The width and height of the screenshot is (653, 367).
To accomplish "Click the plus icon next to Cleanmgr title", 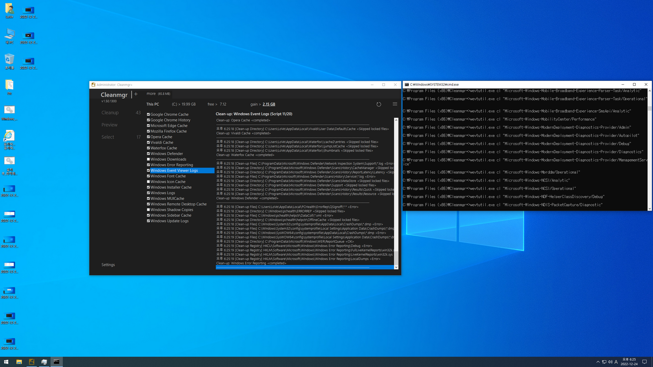I will point(136,94).
